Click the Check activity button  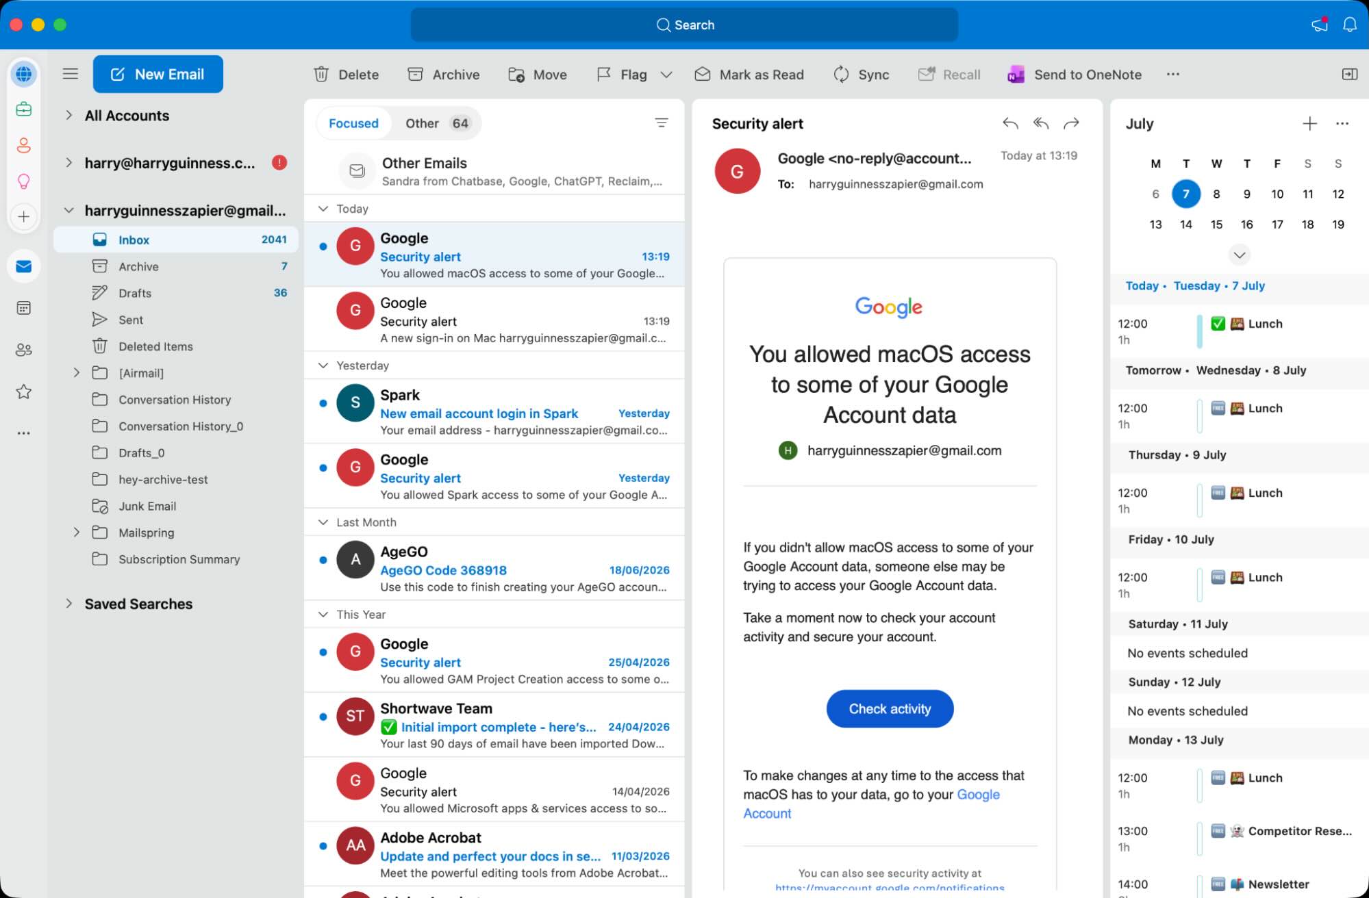click(x=890, y=709)
